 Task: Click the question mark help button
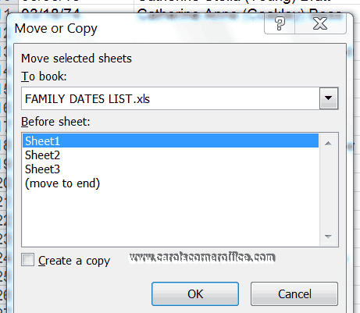[x=280, y=23]
